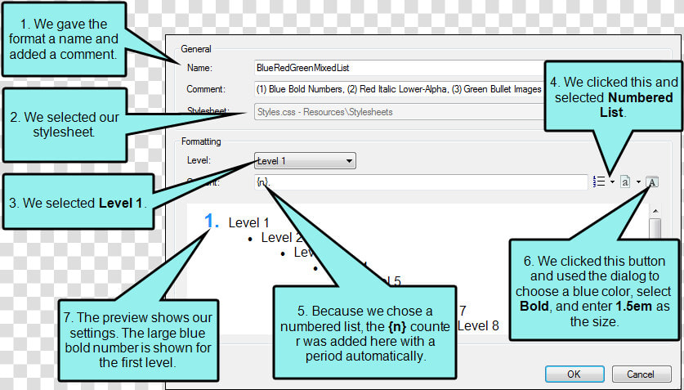The width and height of the screenshot is (684, 390).
Task: Click the preview scrollbar up arrow
Action: (x=655, y=211)
